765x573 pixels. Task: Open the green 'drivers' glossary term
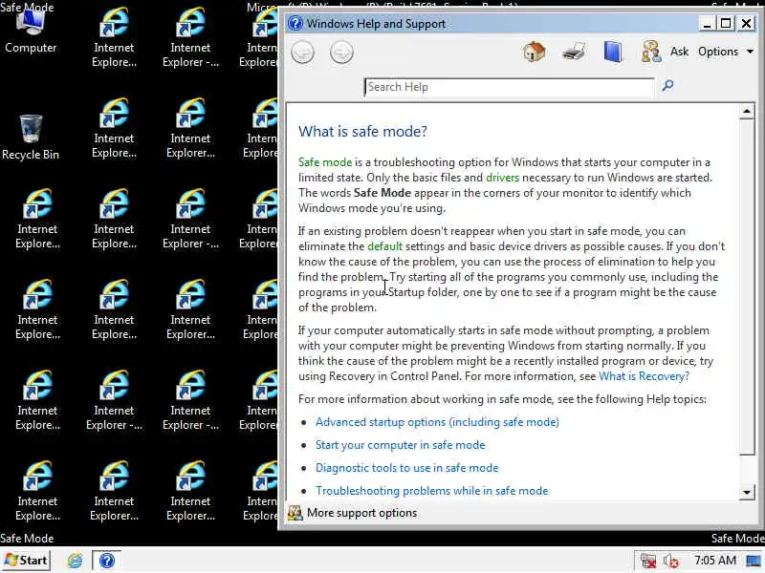[503, 178]
